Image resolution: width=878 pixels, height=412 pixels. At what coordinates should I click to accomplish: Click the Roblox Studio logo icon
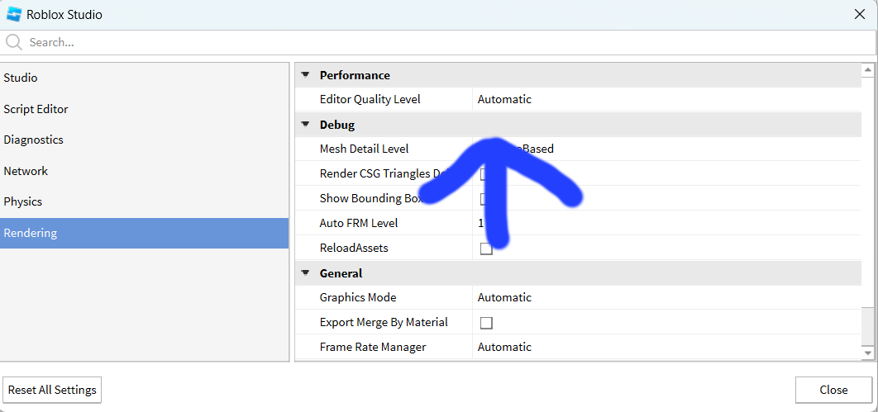click(x=14, y=14)
